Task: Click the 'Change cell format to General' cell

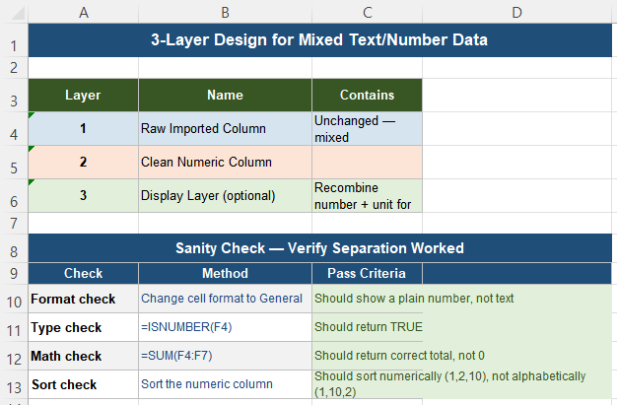Action: click(225, 299)
